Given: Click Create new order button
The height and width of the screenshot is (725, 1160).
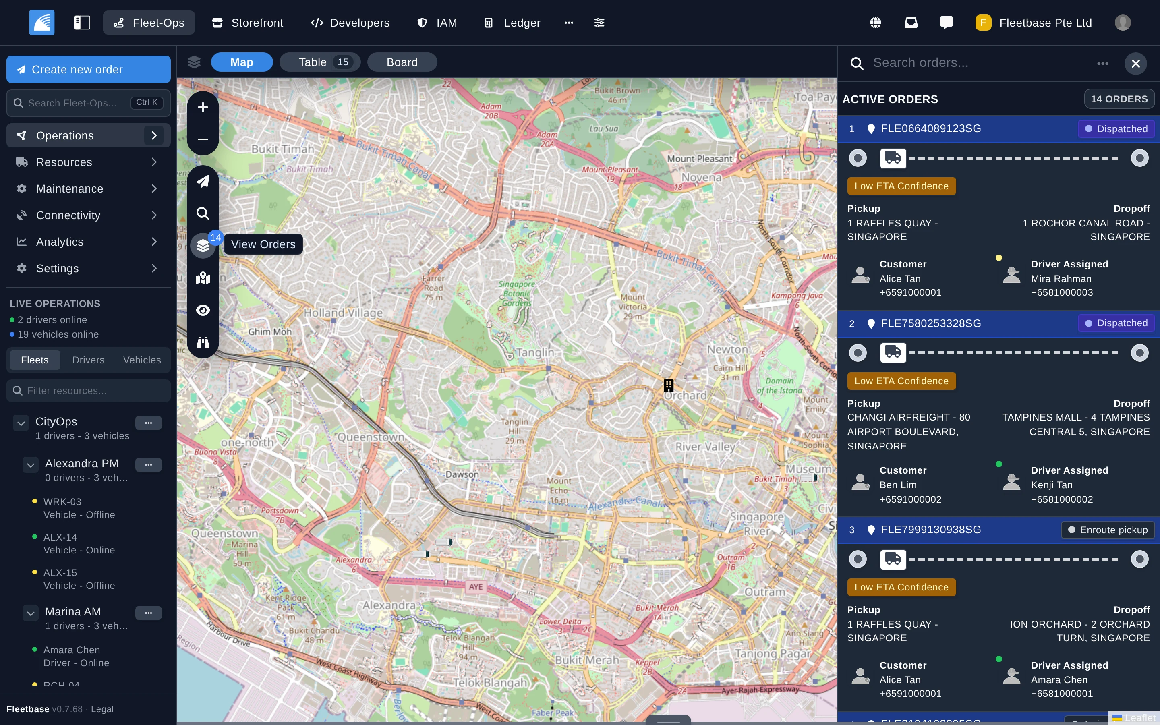Looking at the screenshot, I should pos(89,70).
